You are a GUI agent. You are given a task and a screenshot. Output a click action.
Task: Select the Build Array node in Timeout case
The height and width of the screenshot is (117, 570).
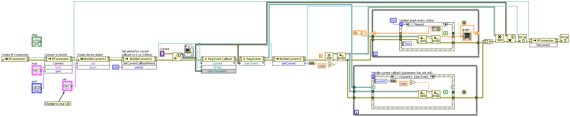coord(436,29)
